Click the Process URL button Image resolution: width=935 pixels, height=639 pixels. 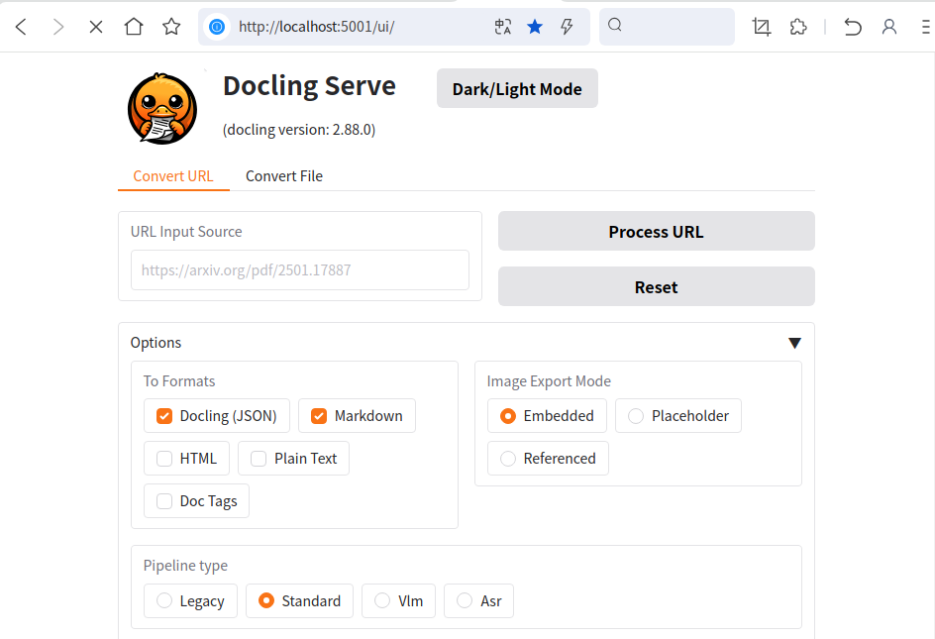tap(656, 231)
